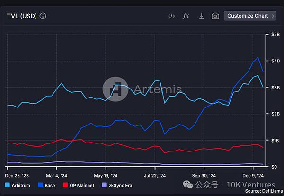Click the fx formula icon
The height and width of the screenshot is (196, 284).
pyautogui.click(x=186, y=16)
